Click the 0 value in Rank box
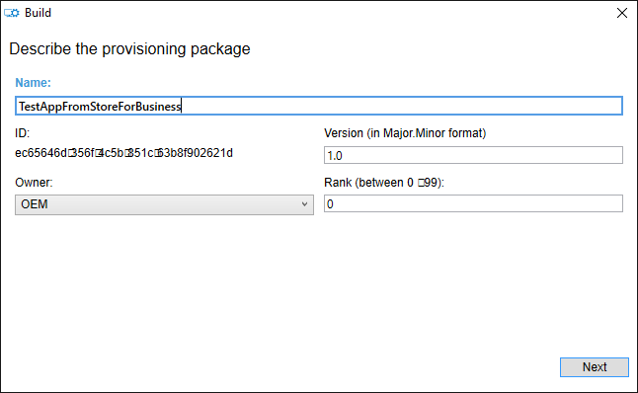 (x=330, y=204)
